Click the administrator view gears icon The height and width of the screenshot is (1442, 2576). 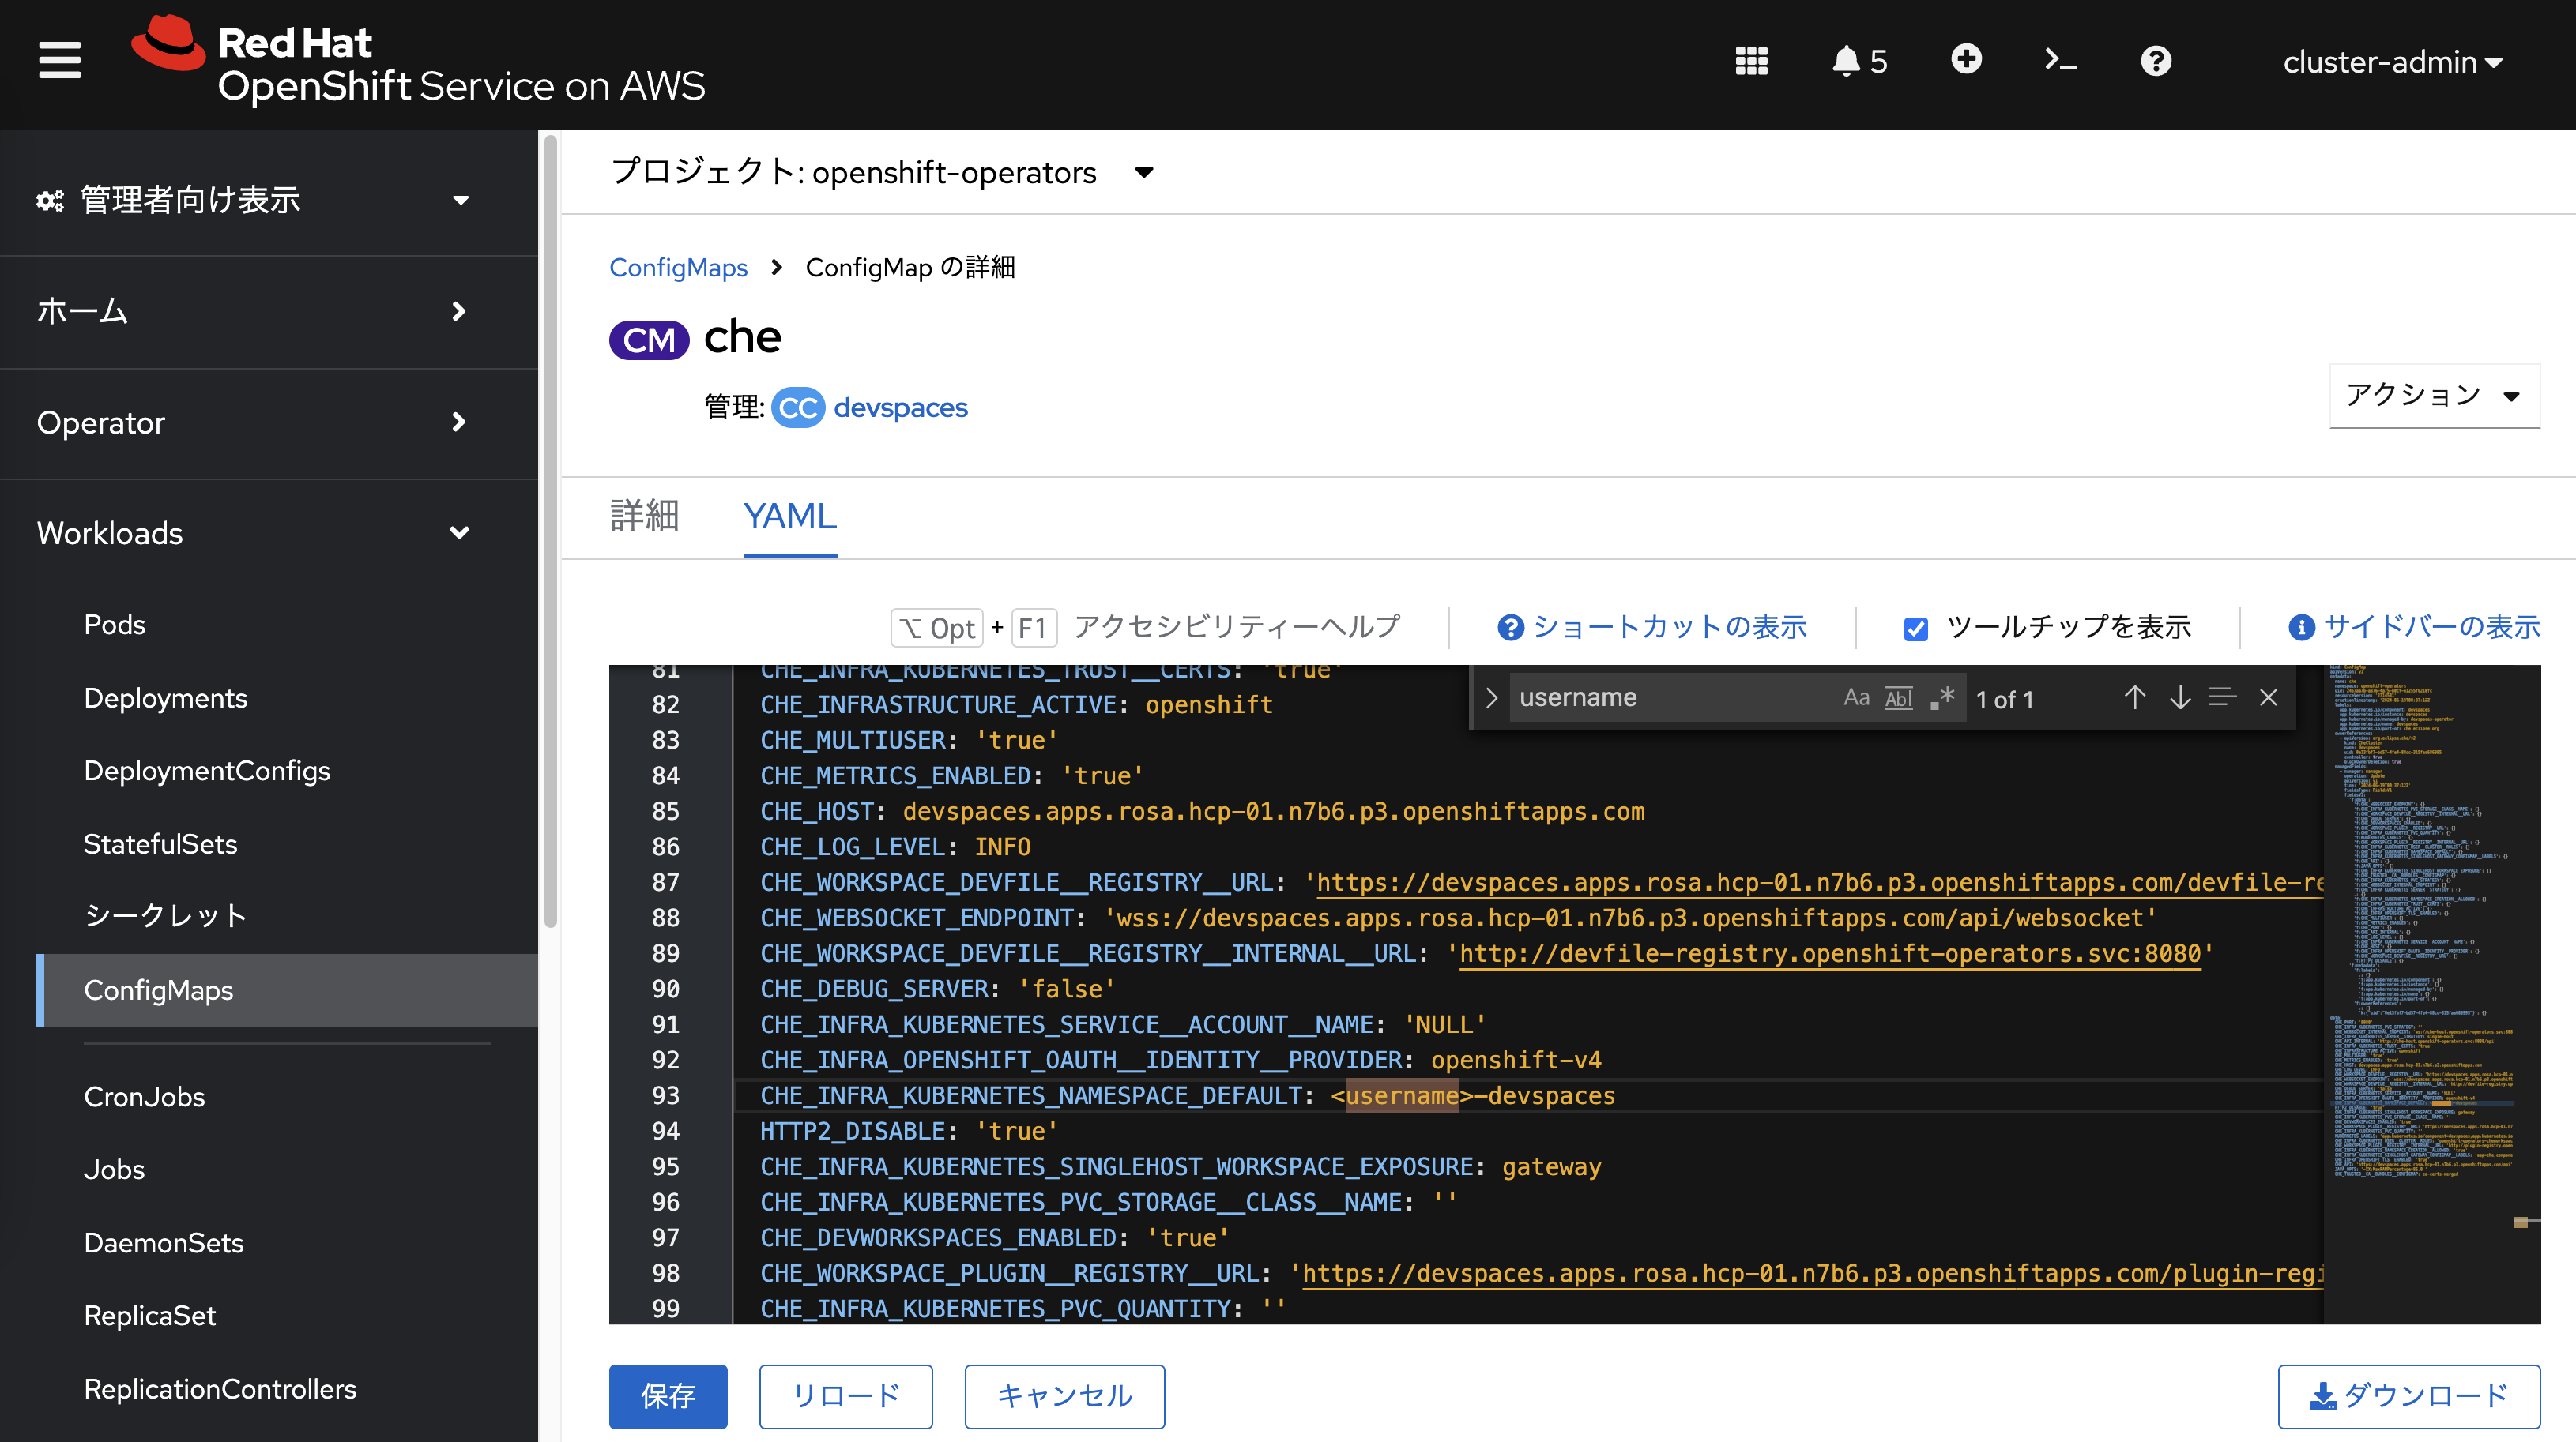[50, 201]
